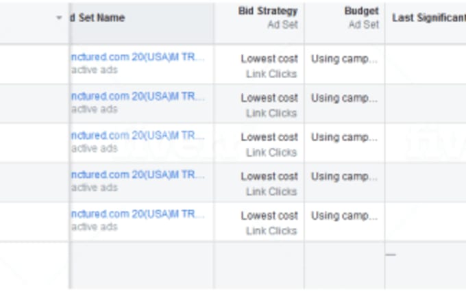The image size is (466, 291).
Task: Sort by the Ad Set Name column header
Action: 98,18
